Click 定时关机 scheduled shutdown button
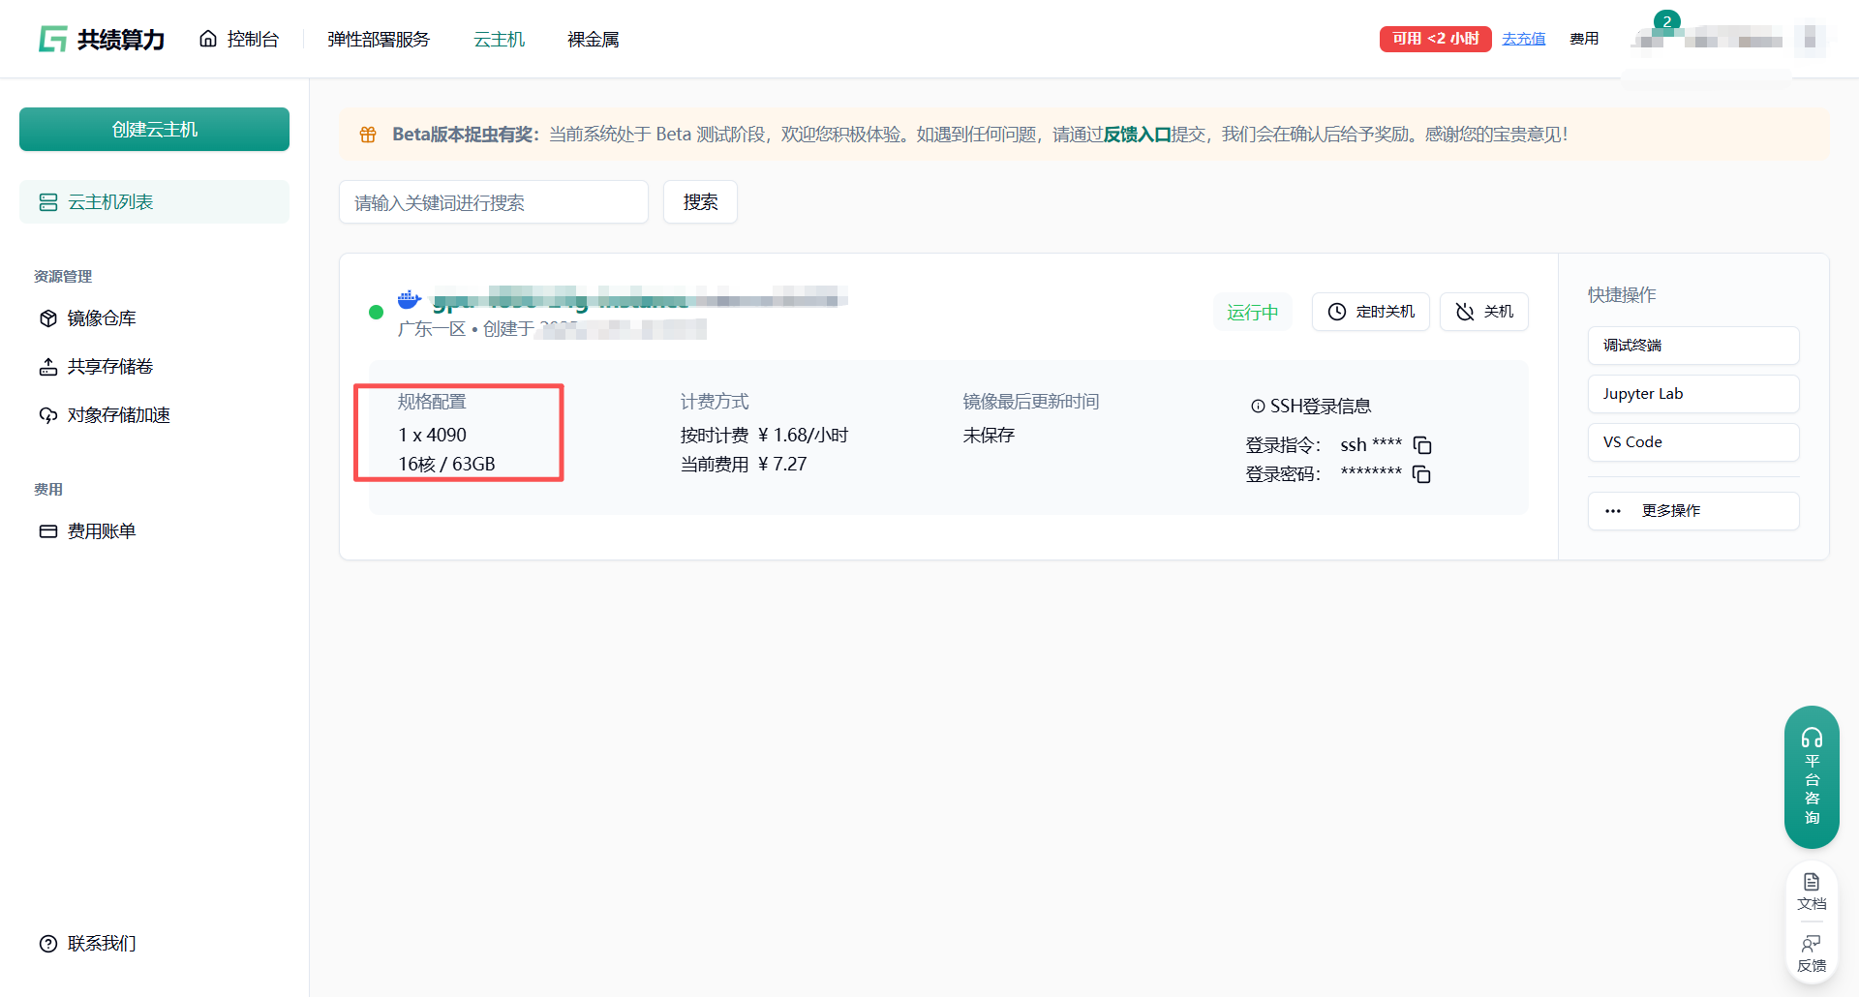 1371,312
